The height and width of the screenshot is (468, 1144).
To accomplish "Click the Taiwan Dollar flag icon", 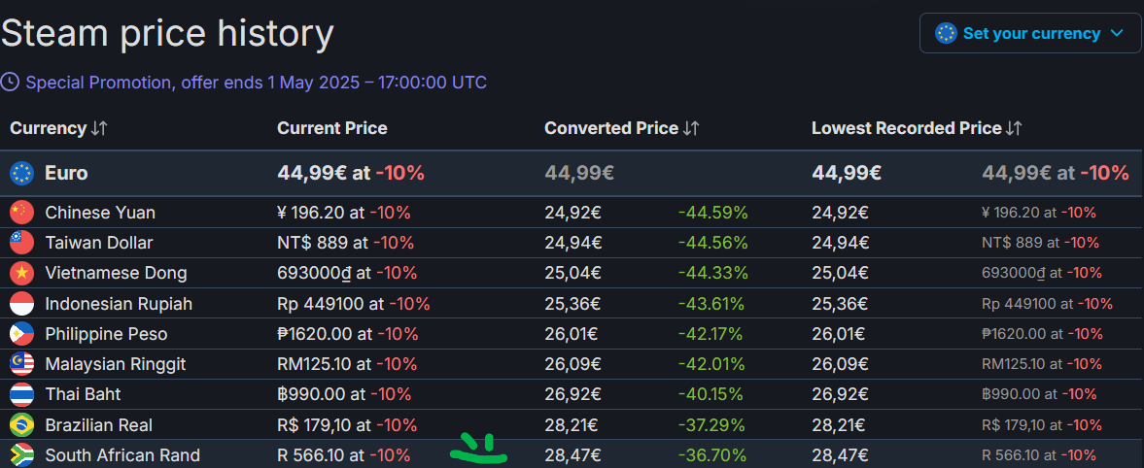I will [21, 242].
